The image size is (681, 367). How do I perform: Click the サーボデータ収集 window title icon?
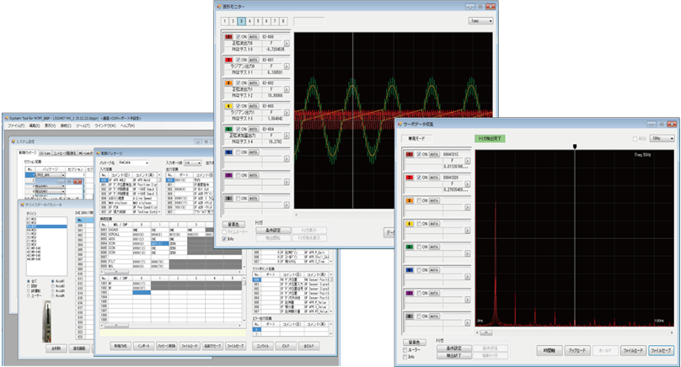coord(400,124)
